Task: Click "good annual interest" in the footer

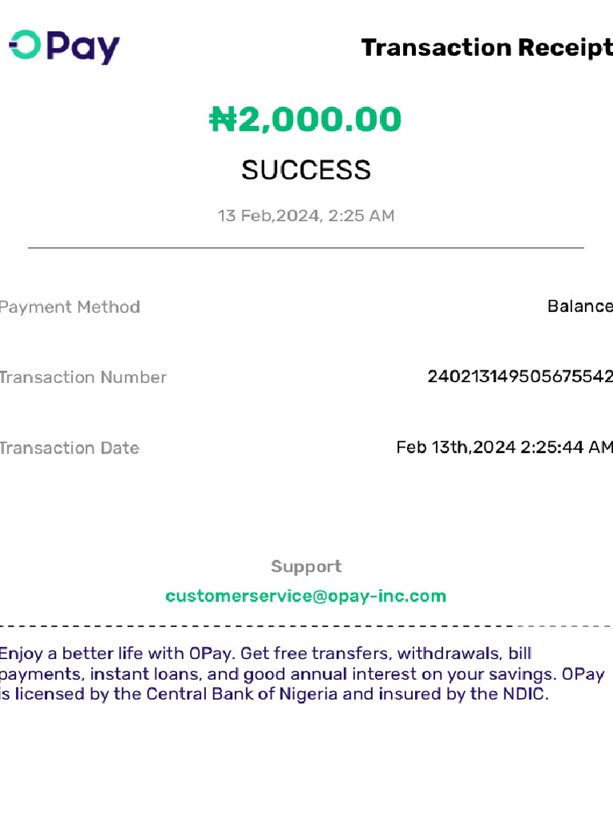Action: click(x=306, y=674)
